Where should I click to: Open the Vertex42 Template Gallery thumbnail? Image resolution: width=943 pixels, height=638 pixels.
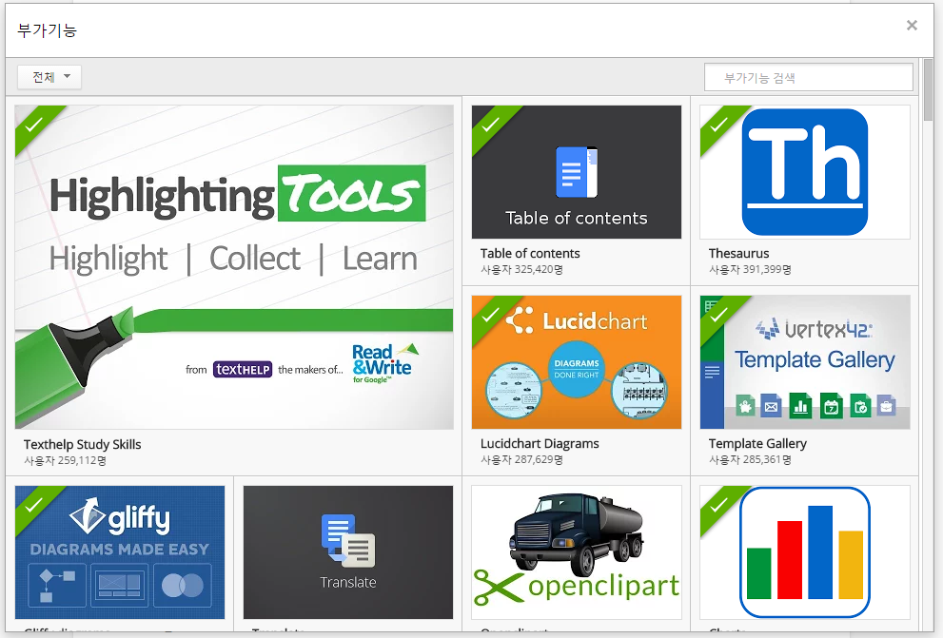[x=805, y=361]
